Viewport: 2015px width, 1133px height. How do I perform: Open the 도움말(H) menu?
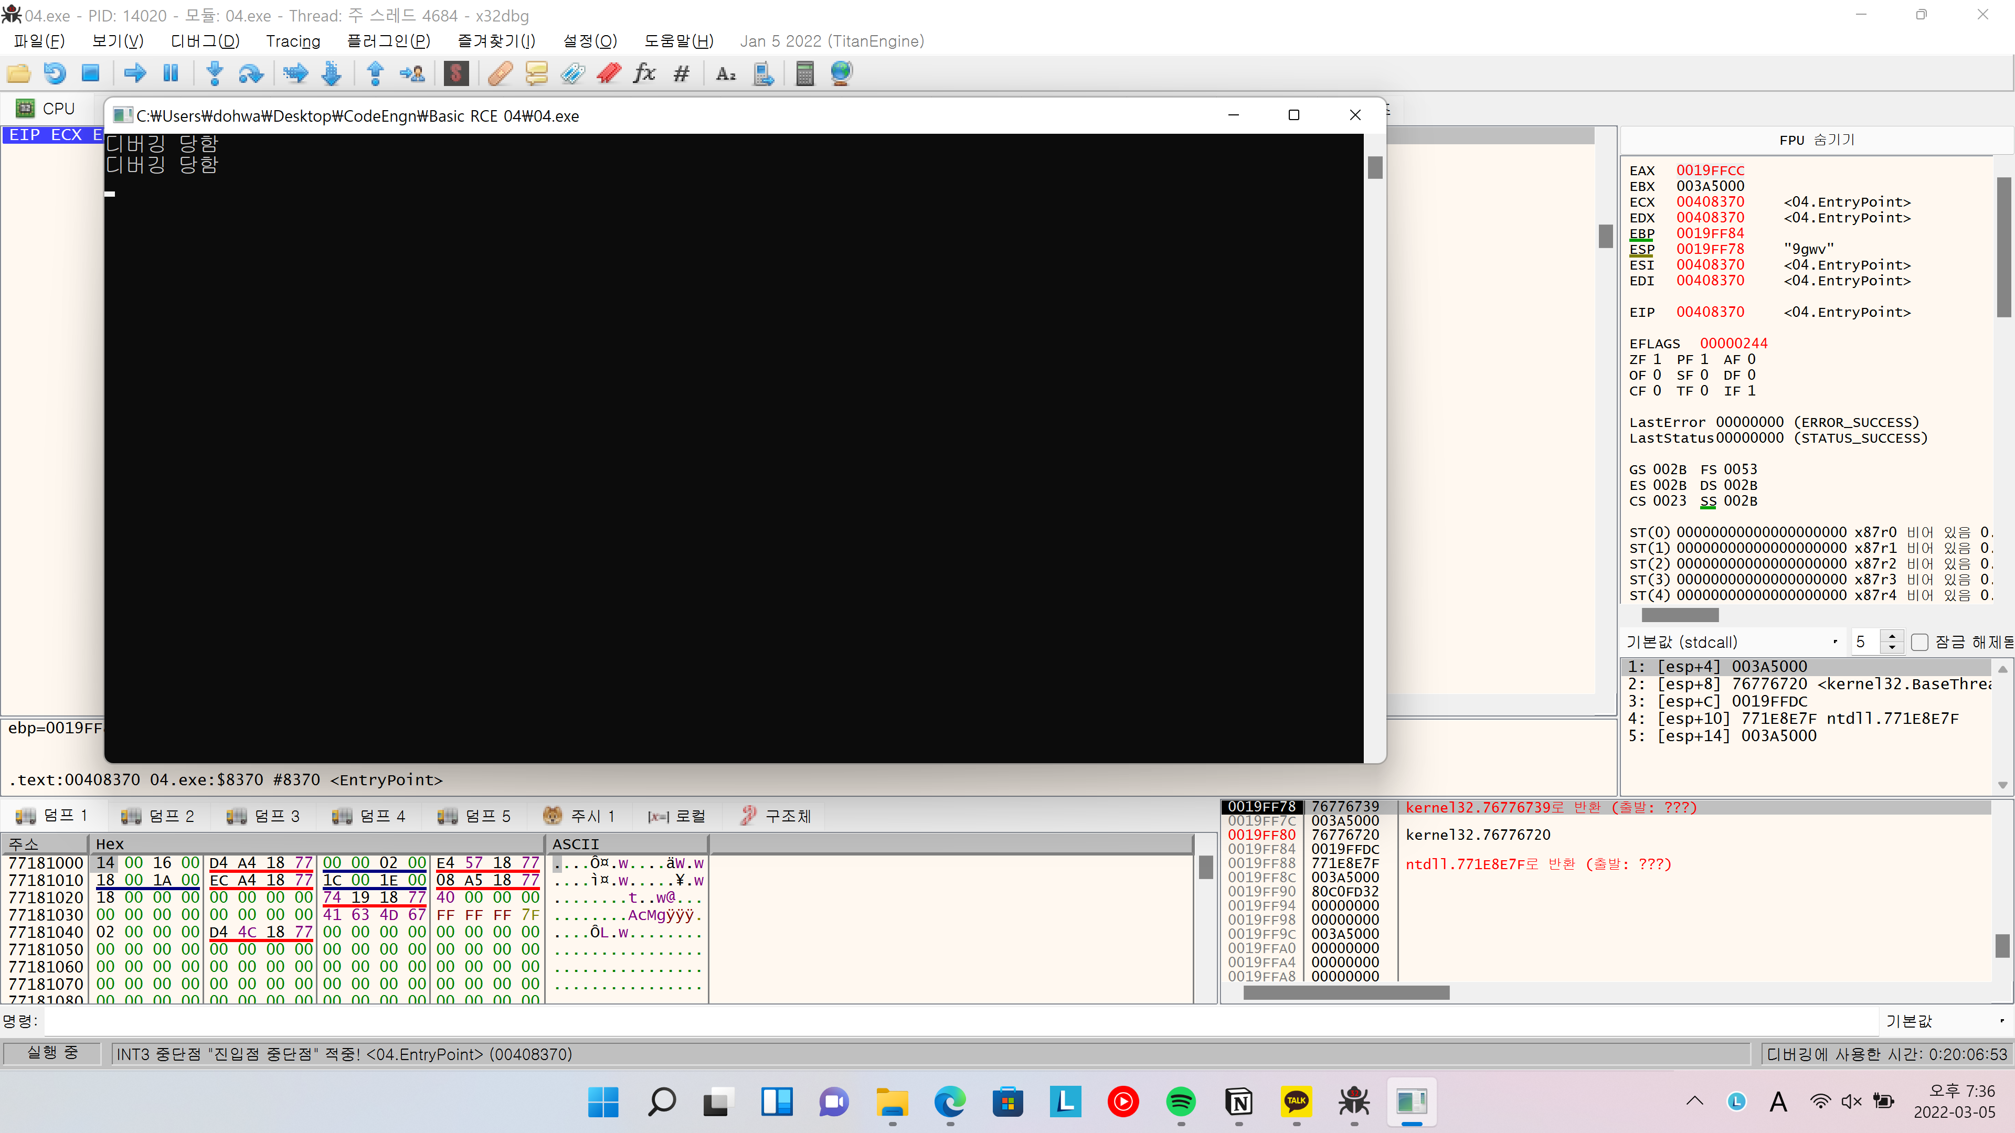point(679,41)
